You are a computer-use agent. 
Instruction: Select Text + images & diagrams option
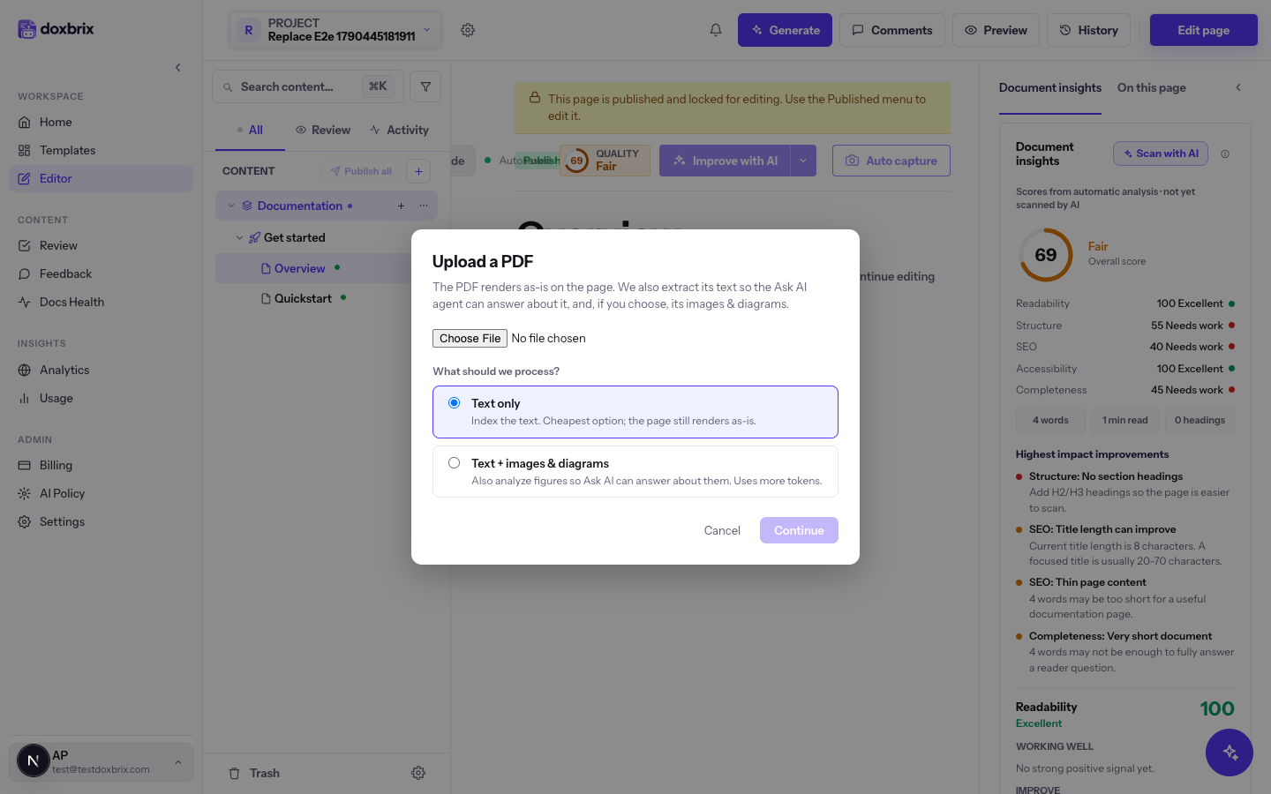(x=635, y=472)
